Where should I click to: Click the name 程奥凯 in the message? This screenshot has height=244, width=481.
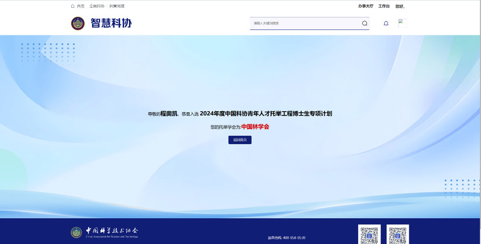point(169,114)
